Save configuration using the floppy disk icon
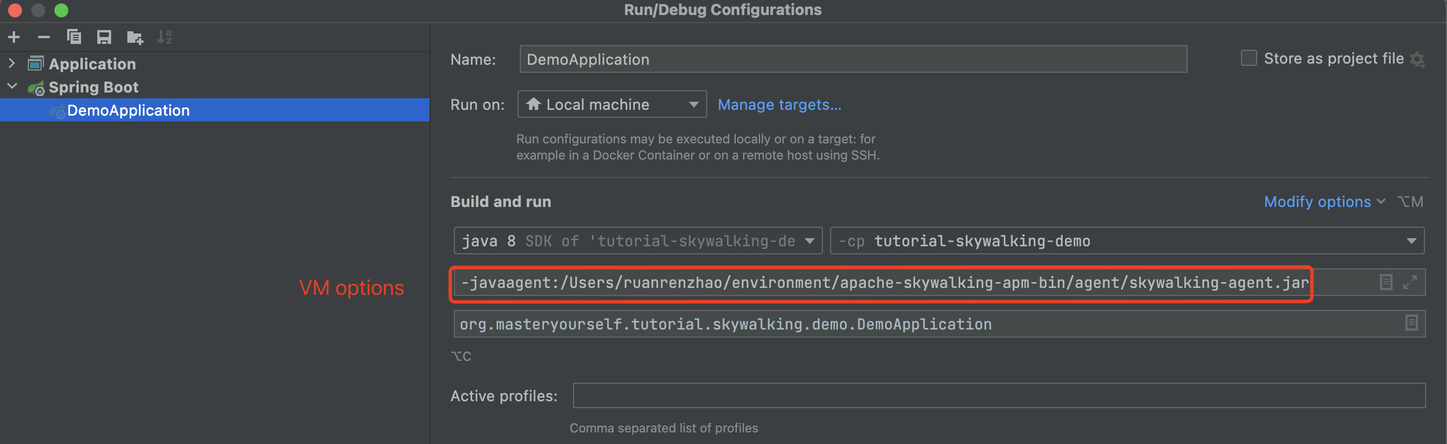Viewport: 1447px width, 444px height. click(104, 38)
